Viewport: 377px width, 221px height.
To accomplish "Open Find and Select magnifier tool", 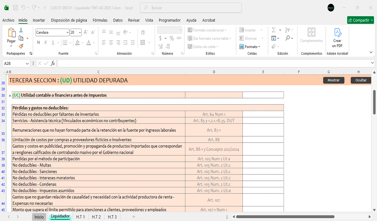I will (x=288, y=38).
